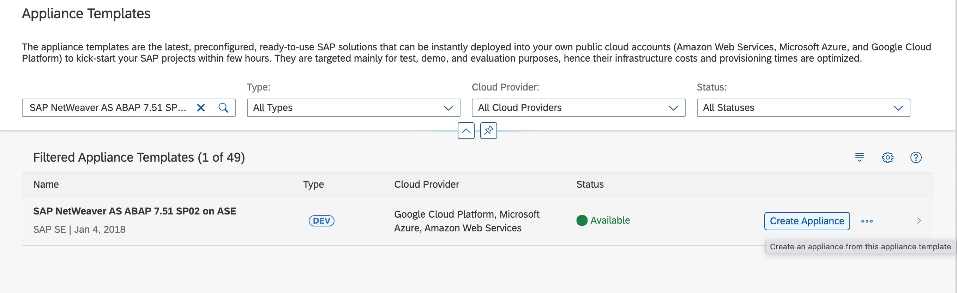Screen dimensions: 957x293
Task: Open the table sort options
Action: coord(859,157)
